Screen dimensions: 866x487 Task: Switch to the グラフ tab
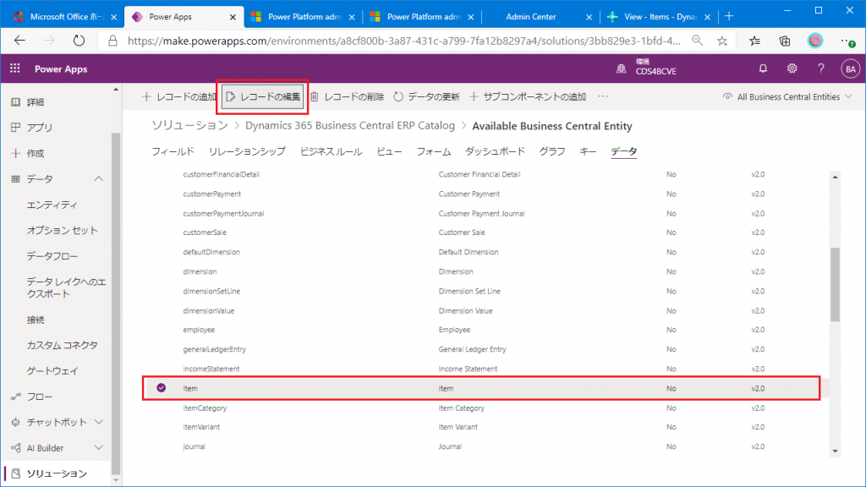[551, 151]
